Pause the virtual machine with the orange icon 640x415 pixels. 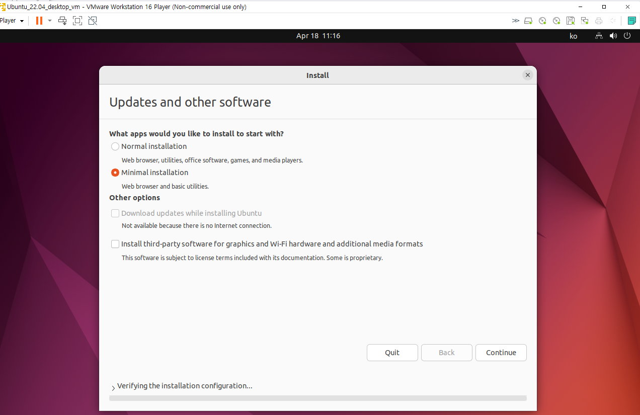click(x=39, y=21)
